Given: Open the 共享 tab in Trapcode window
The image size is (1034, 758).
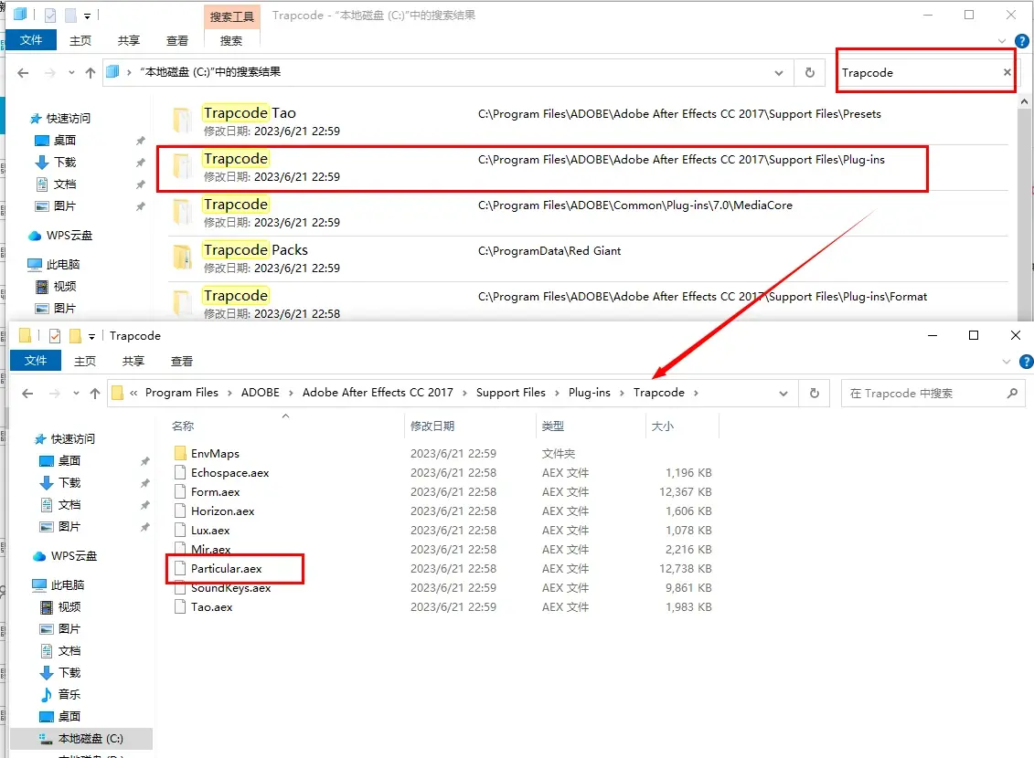Looking at the screenshot, I should coord(133,362).
